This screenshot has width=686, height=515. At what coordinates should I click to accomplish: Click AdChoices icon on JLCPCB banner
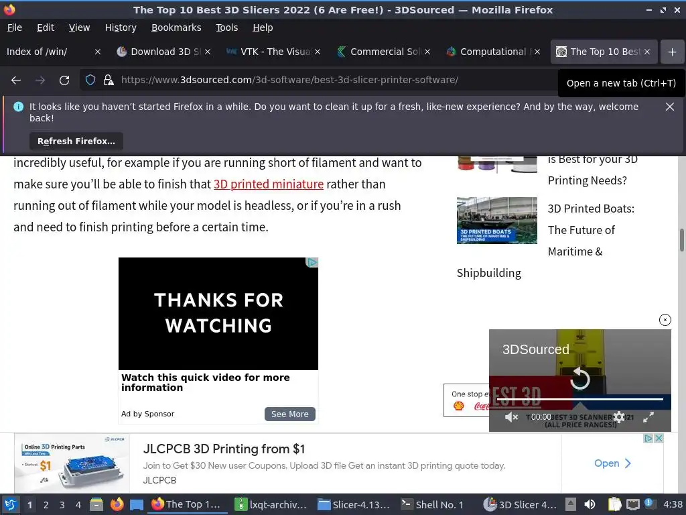tap(648, 439)
